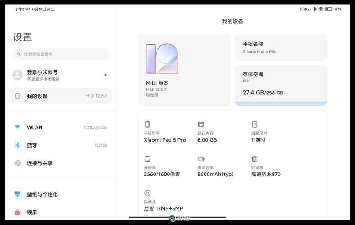This screenshot has width=355, height=225.
Task: Click the status bar battery icon
Action: [x=328, y=9]
